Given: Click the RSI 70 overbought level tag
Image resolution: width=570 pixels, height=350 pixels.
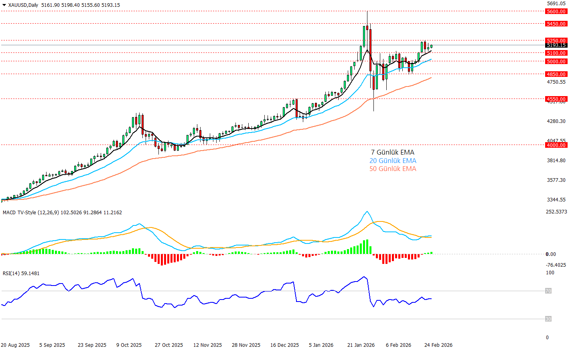Looking at the screenshot, I should tap(548, 291).
